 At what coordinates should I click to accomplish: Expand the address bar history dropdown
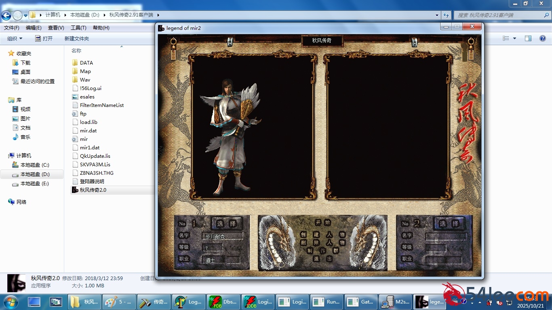tap(437, 15)
